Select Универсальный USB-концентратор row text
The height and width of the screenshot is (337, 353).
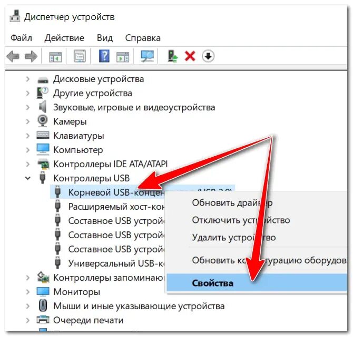[116, 263]
